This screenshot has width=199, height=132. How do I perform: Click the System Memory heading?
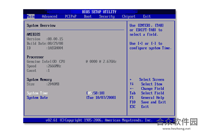click(x=39, y=80)
